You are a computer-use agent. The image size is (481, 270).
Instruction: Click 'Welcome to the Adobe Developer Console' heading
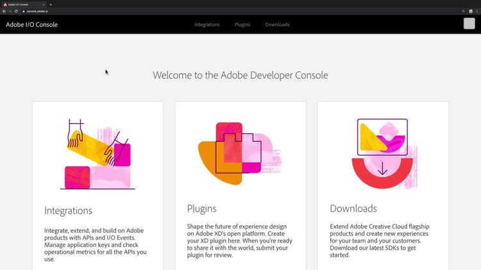tap(240, 75)
